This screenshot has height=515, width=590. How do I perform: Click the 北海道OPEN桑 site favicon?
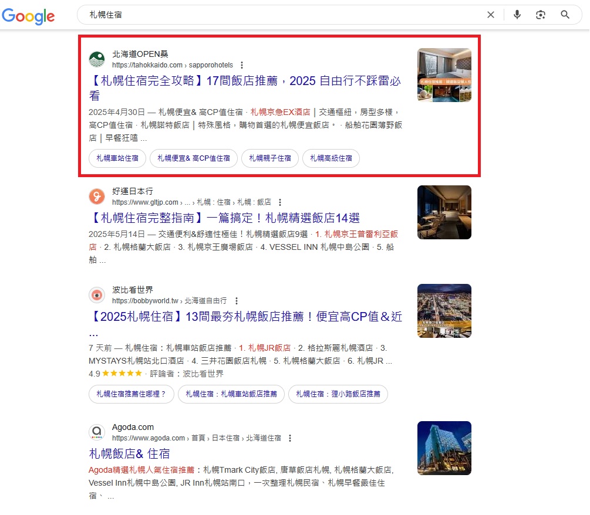[97, 59]
